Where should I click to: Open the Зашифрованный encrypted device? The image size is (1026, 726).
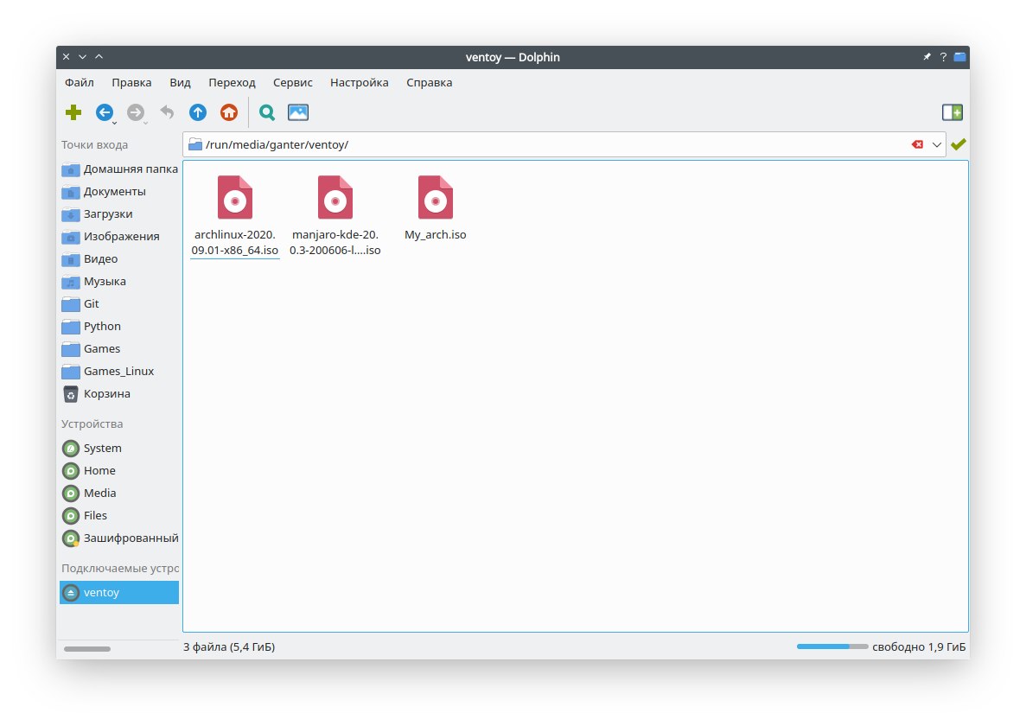click(x=119, y=538)
